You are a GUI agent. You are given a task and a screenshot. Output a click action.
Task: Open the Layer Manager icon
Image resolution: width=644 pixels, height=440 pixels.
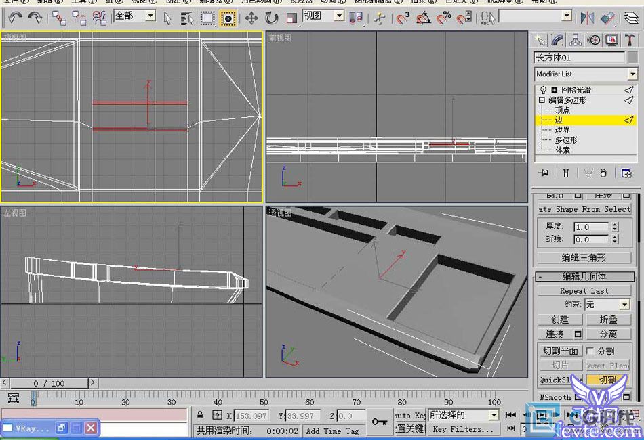click(x=631, y=18)
